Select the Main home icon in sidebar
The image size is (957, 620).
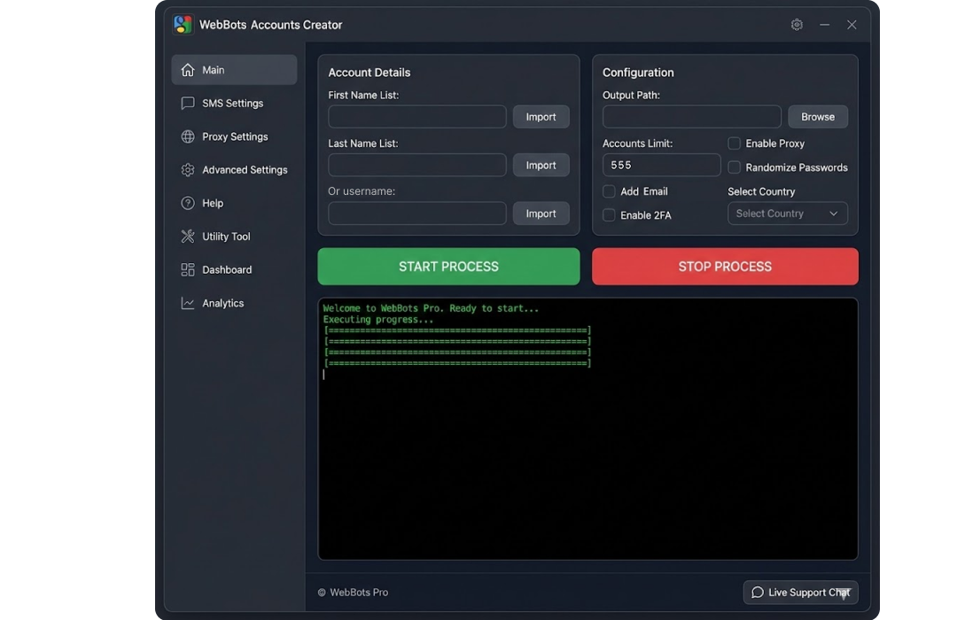[187, 69]
